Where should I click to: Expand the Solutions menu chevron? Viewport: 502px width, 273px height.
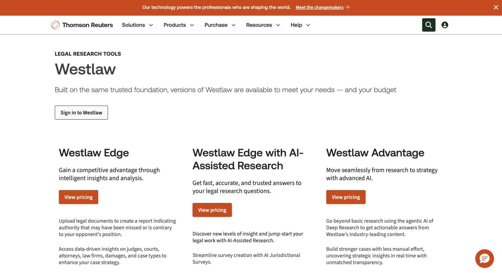151,25
